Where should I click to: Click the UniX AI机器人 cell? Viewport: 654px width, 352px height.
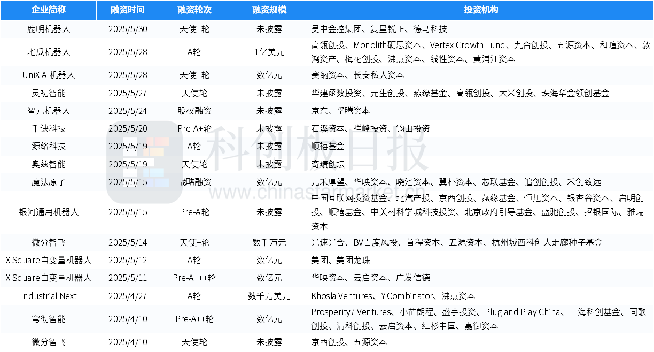(x=48, y=75)
